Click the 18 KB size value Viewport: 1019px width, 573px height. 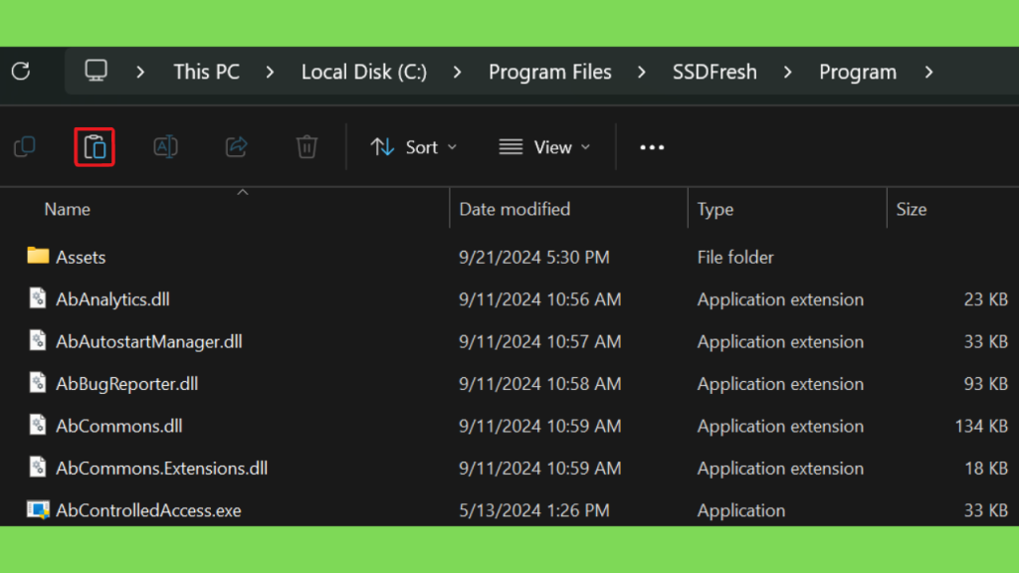click(986, 469)
